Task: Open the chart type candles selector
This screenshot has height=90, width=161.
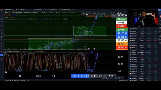Action: [x=31, y=10]
